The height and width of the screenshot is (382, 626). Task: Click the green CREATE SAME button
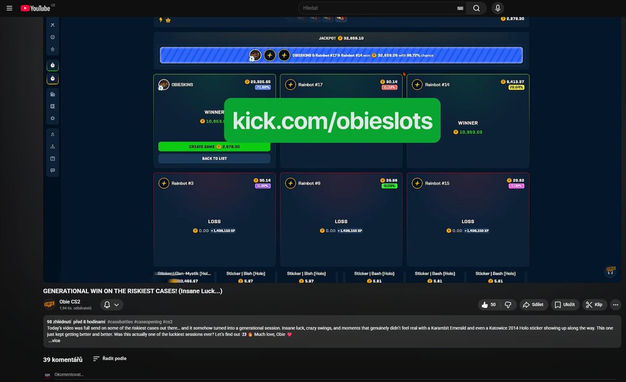(x=214, y=147)
